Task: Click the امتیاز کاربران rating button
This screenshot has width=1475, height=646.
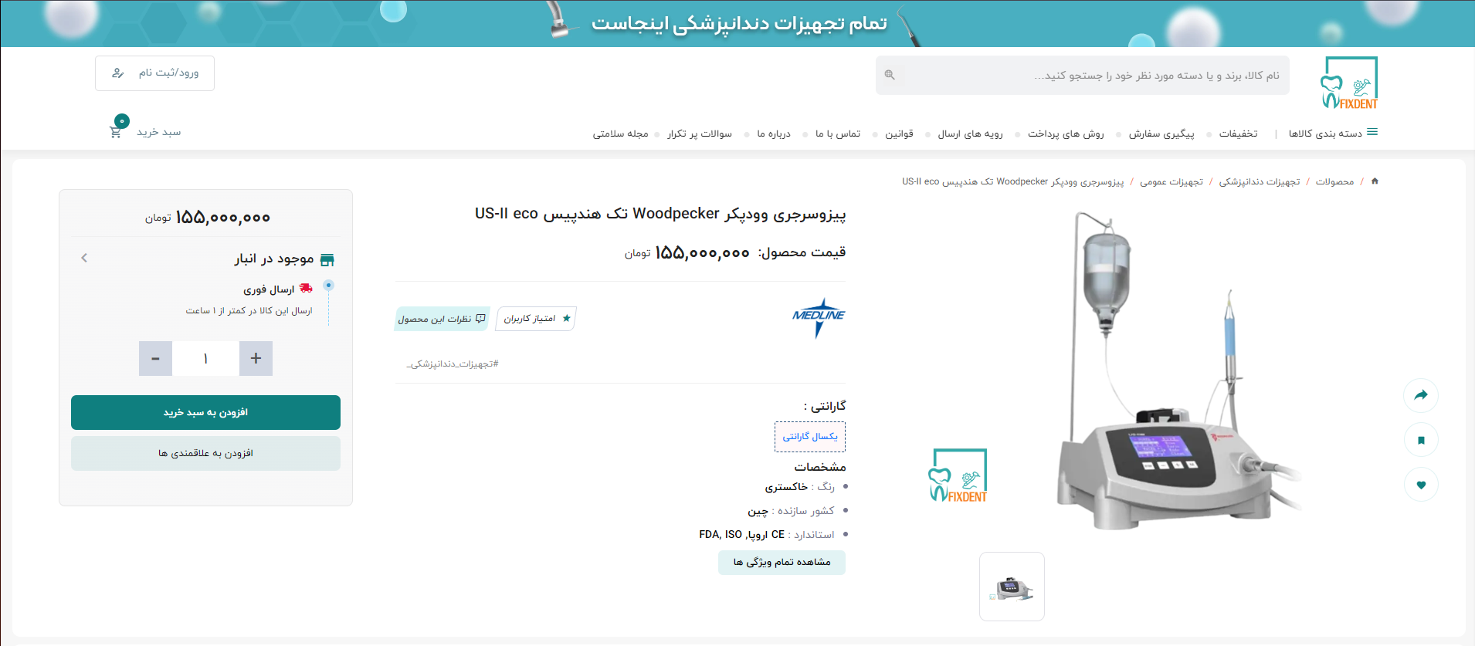Action: tap(537, 319)
